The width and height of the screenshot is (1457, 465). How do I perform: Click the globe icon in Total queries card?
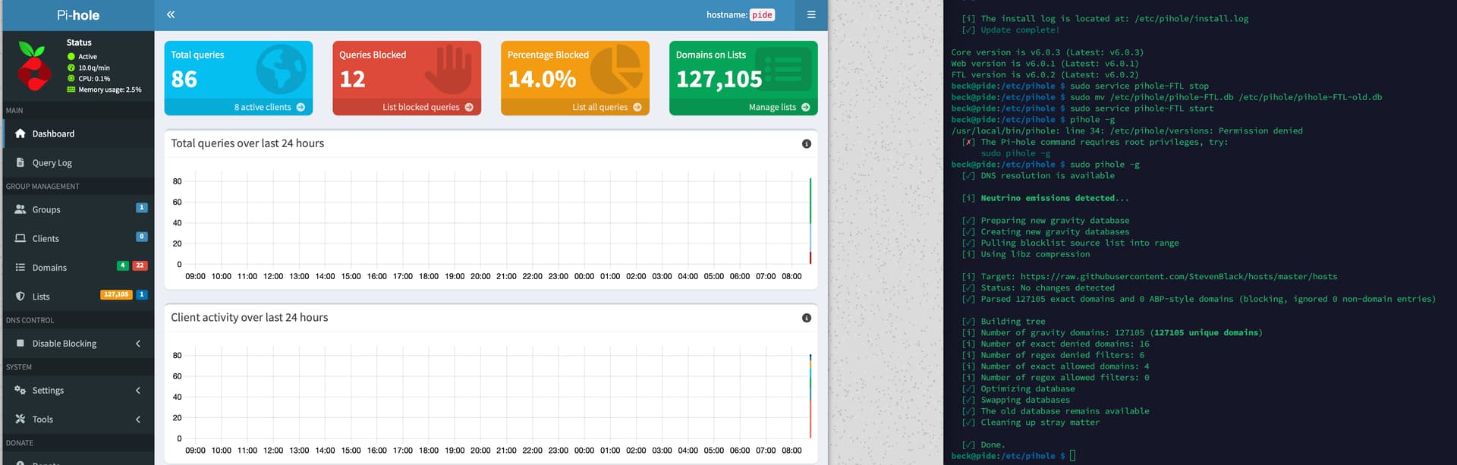tap(282, 69)
